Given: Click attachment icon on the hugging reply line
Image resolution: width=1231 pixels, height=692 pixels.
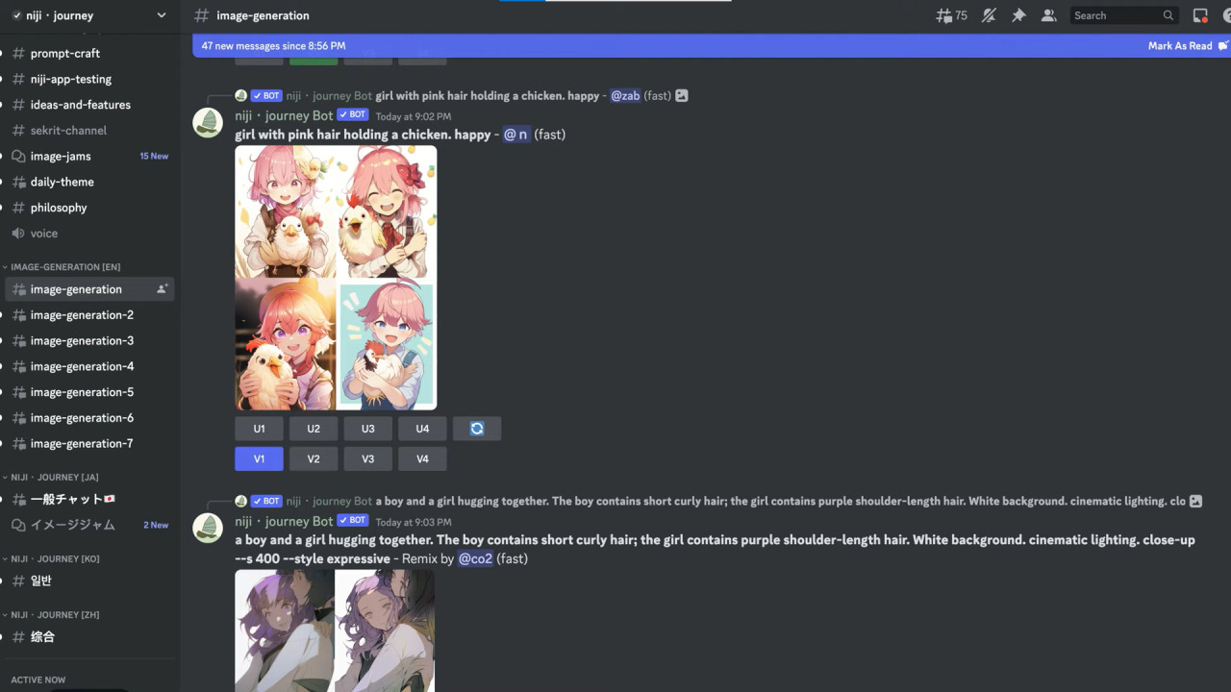Looking at the screenshot, I should point(1195,502).
